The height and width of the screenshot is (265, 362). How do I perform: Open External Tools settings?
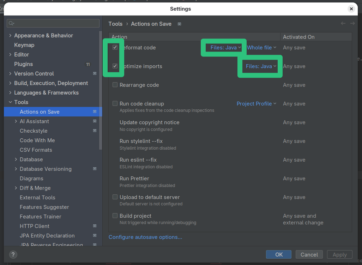pyautogui.click(x=38, y=197)
